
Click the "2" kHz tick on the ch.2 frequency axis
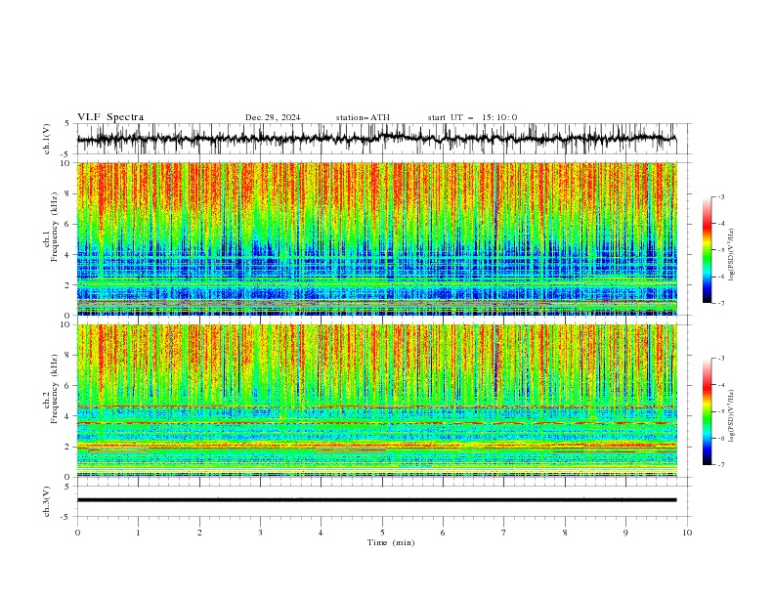tap(67, 447)
